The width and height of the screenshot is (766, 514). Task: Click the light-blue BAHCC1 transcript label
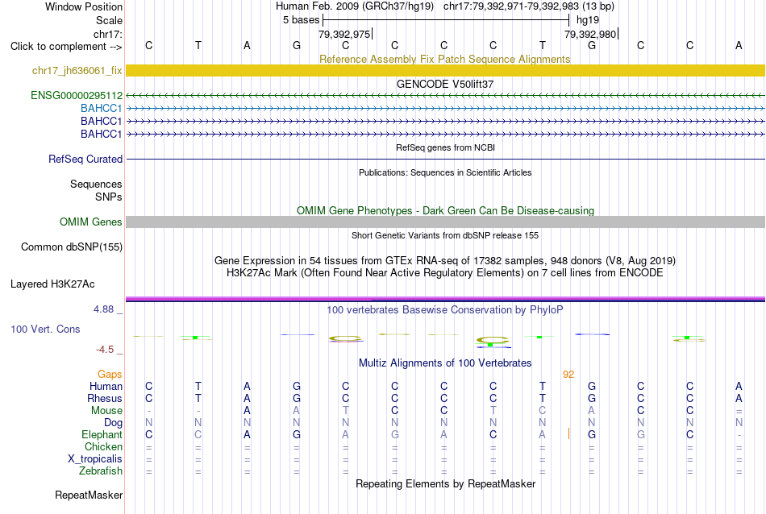coord(101,108)
